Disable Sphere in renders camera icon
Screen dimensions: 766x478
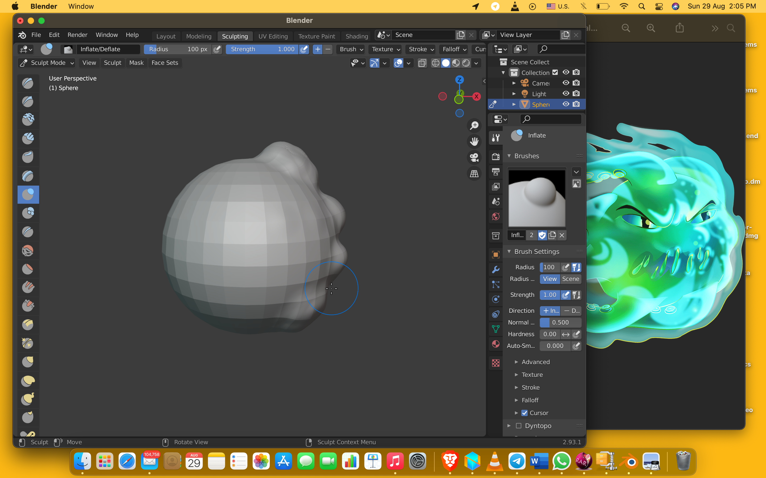pyautogui.click(x=576, y=104)
